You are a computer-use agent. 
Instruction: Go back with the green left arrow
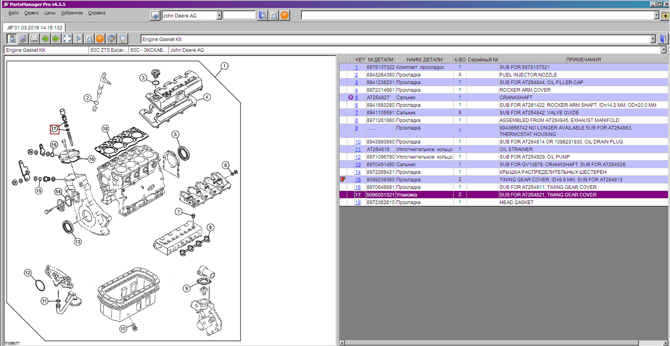coord(45,39)
